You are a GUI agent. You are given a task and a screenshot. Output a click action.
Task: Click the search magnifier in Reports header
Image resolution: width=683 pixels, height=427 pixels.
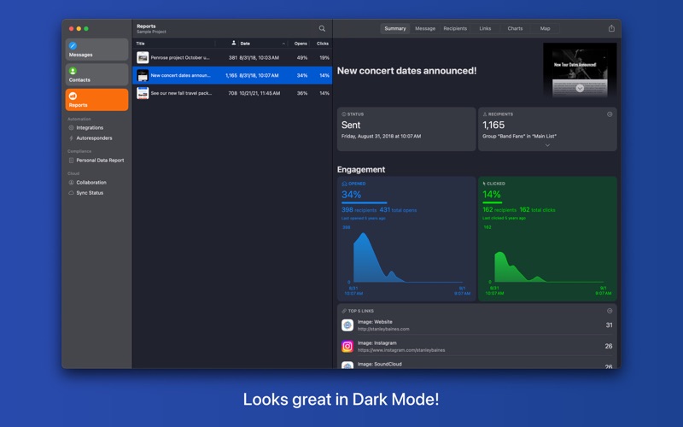(322, 28)
